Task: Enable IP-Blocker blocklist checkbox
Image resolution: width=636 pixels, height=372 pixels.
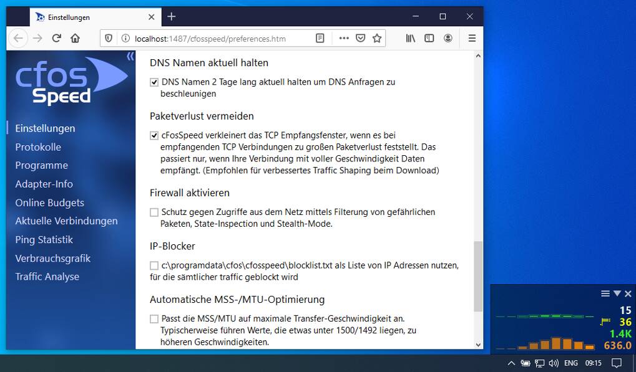Action: click(154, 266)
